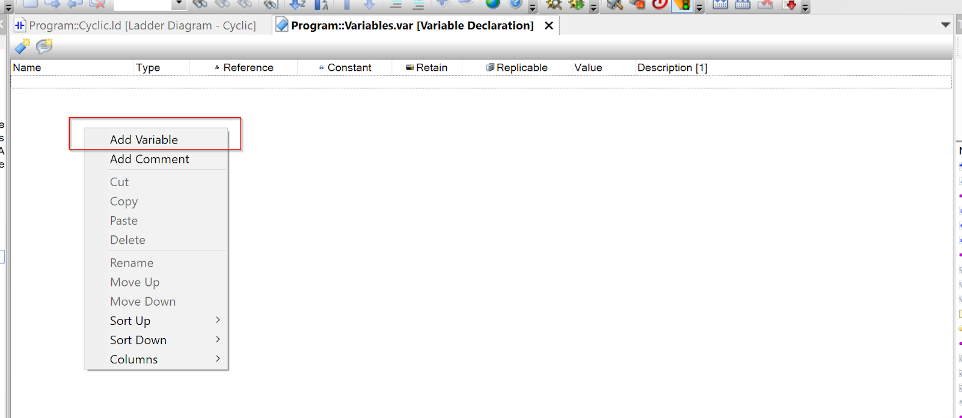
Task: Select Move Down in the context menu
Action: [156, 301]
